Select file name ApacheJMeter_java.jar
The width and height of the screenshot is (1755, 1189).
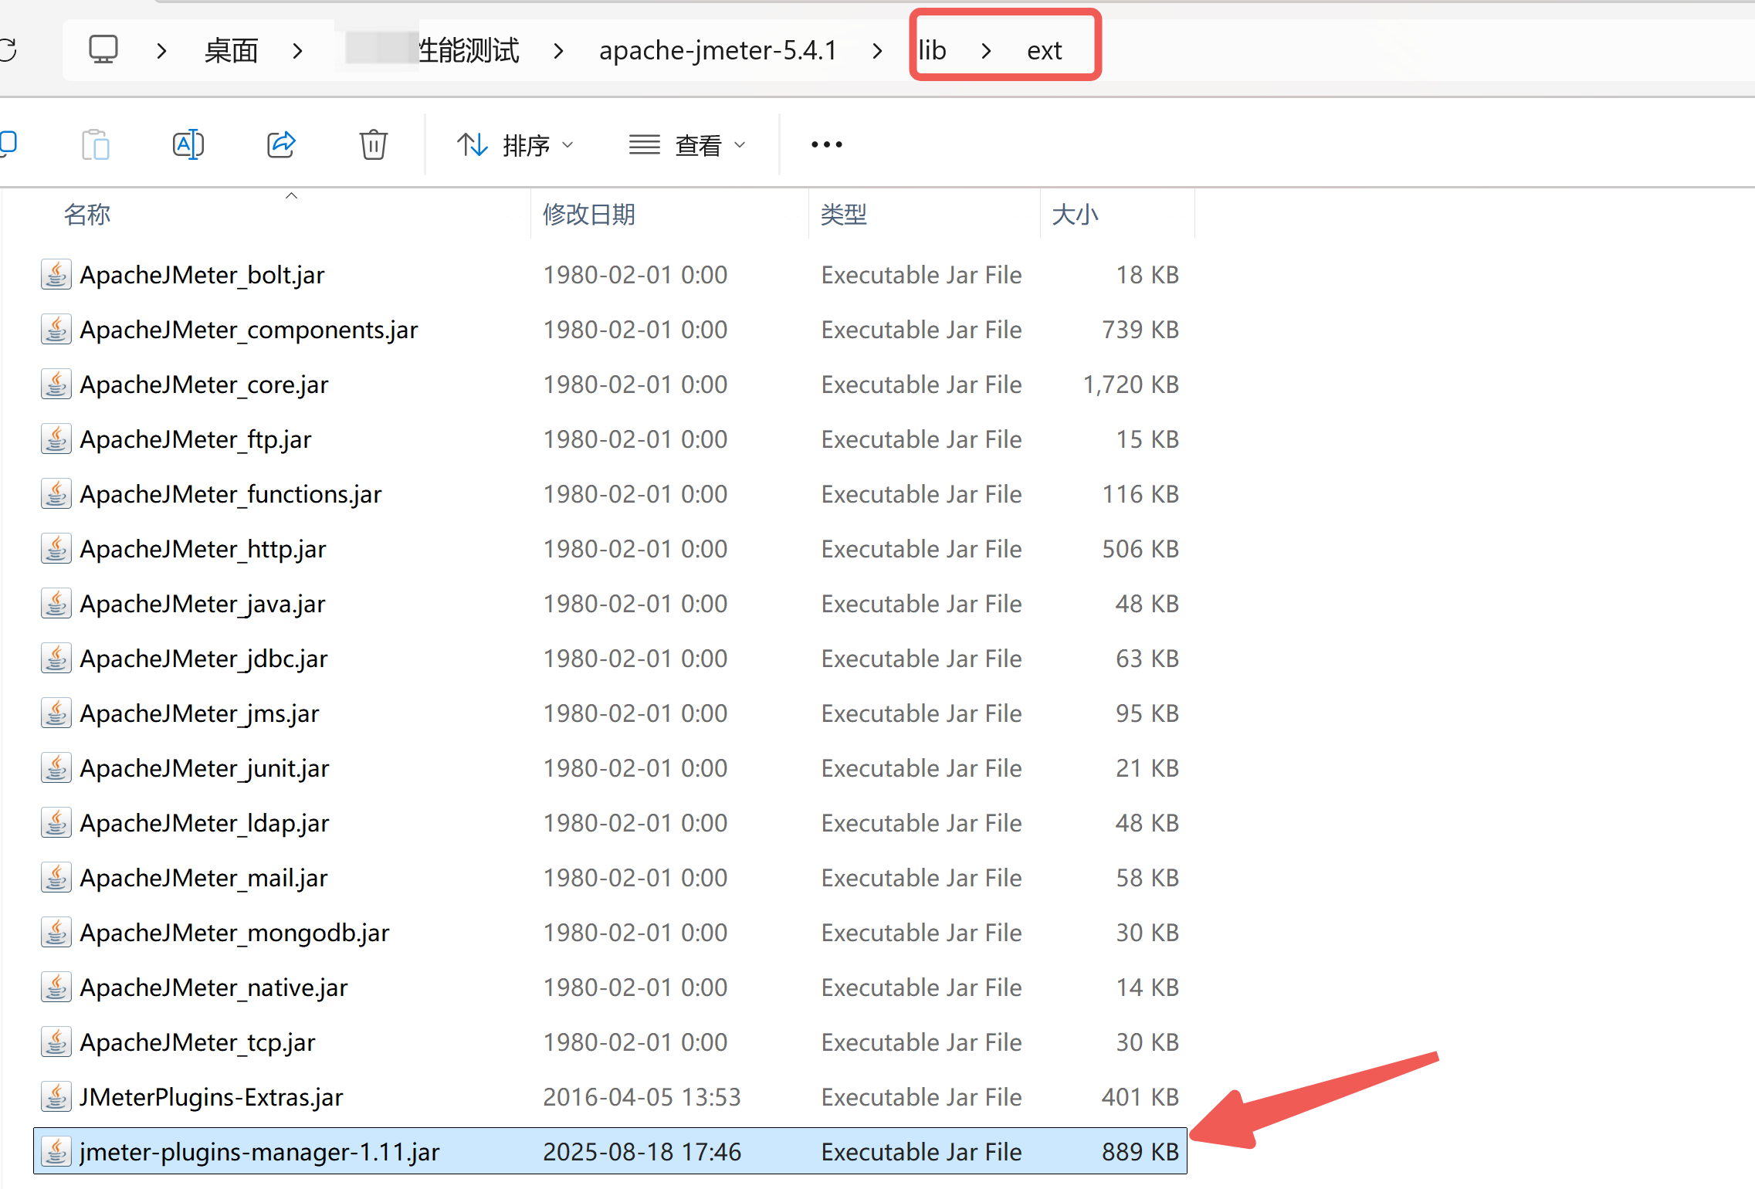(x=202, y=604)
